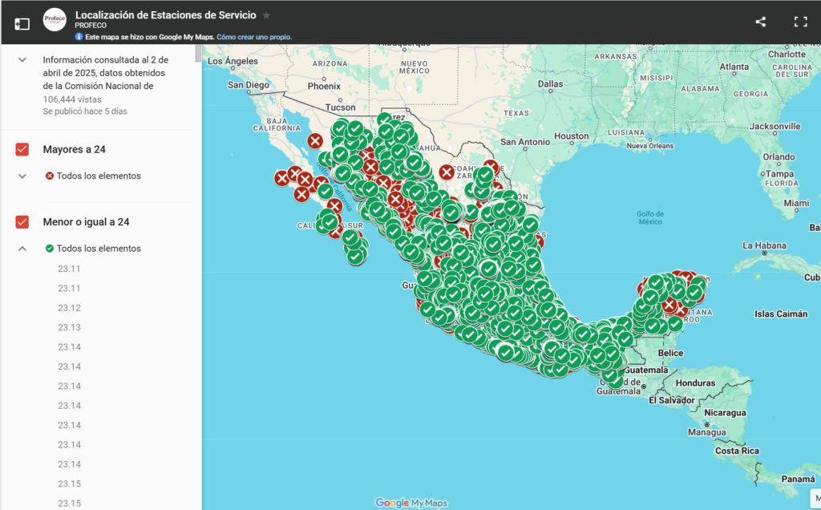821x510 pixels.
Task: Select the westernmost red X marker on Baja California
Action: [x=281, y=178]
